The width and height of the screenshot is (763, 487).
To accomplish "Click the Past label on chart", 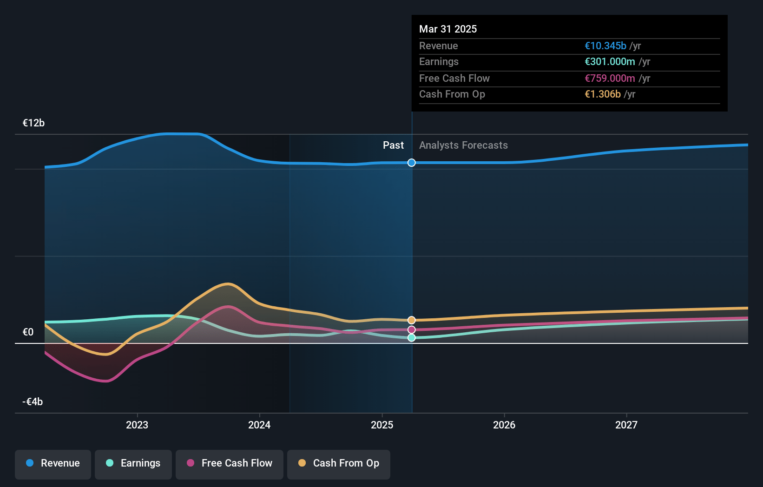I will tap(393, 145).
